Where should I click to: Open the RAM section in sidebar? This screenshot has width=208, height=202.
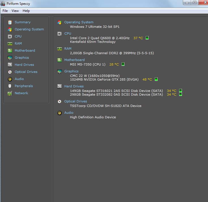18,43
